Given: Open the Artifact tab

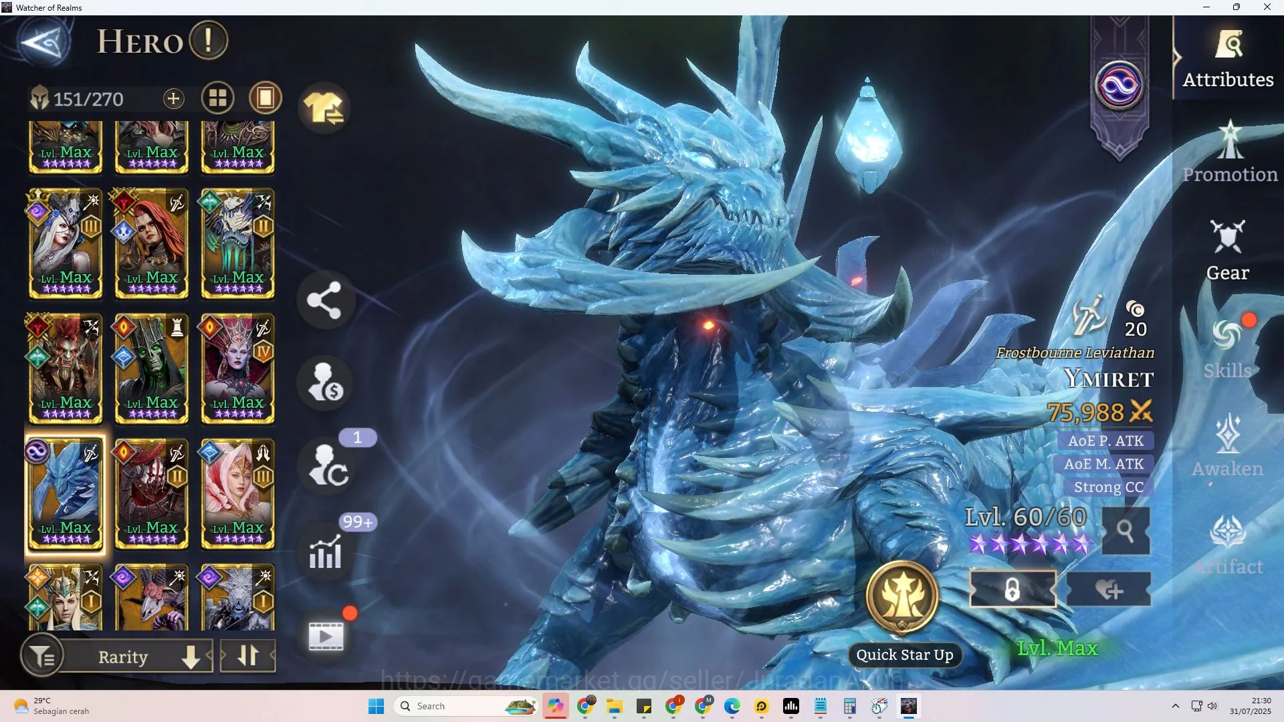Looking at the screenshot, I should (1228, 545).
